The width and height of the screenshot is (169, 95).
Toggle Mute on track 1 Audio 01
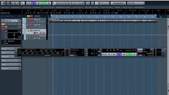click(x=28, y=19)
